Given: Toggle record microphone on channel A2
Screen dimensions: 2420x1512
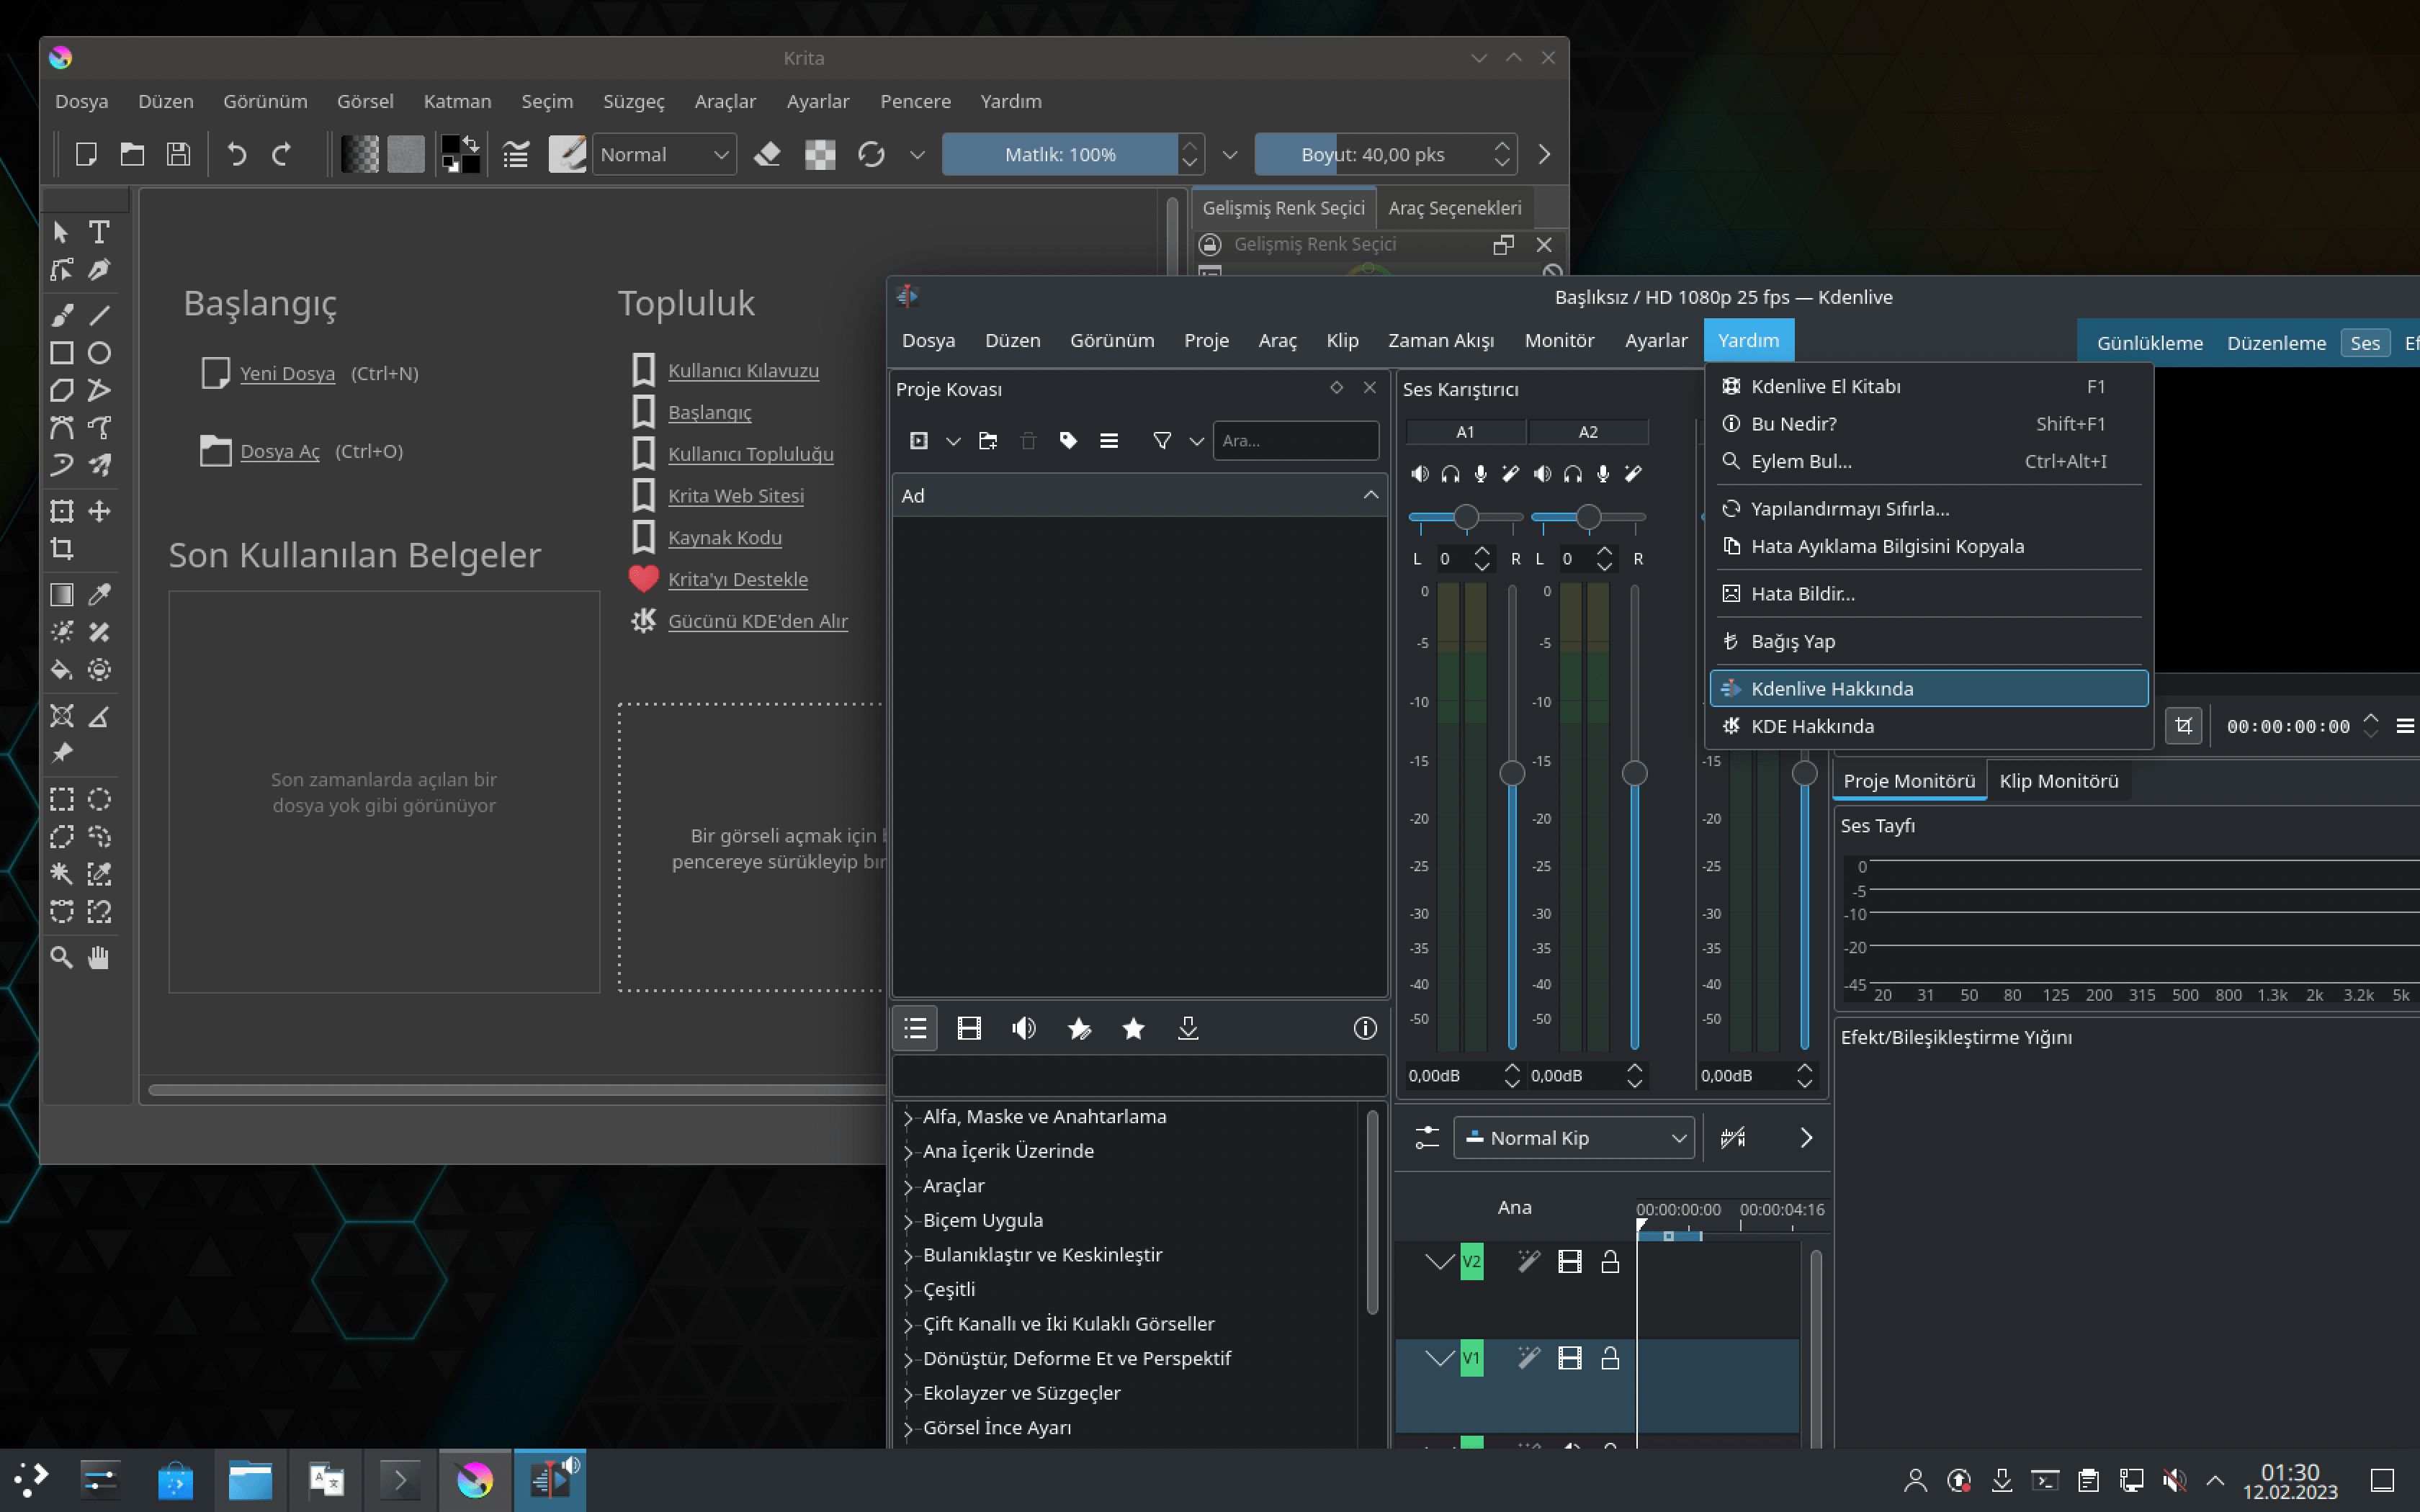Looking at the screenshot, I should click(x=1603, y=474).
